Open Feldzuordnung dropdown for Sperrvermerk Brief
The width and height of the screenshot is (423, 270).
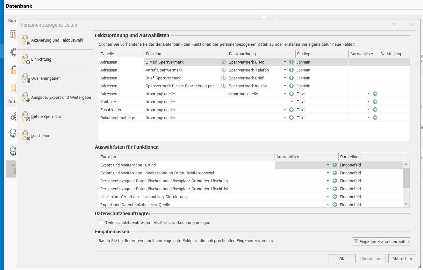coord(285,78)
